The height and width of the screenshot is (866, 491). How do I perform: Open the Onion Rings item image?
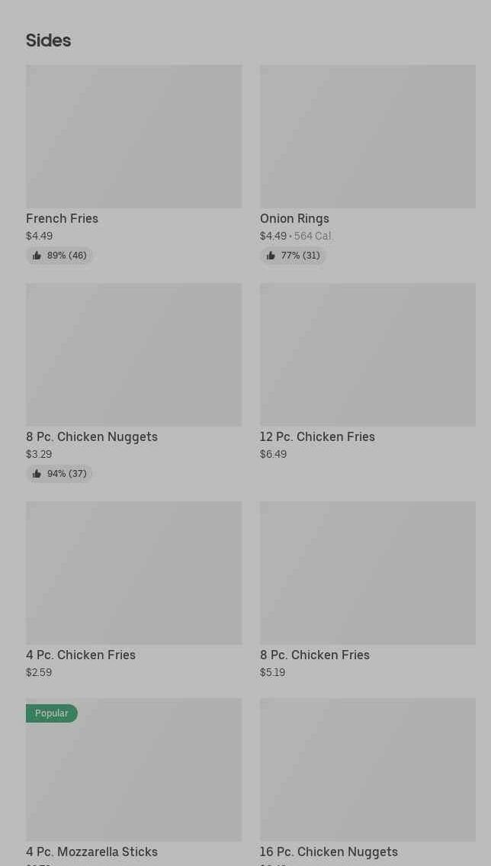point(367,136)
